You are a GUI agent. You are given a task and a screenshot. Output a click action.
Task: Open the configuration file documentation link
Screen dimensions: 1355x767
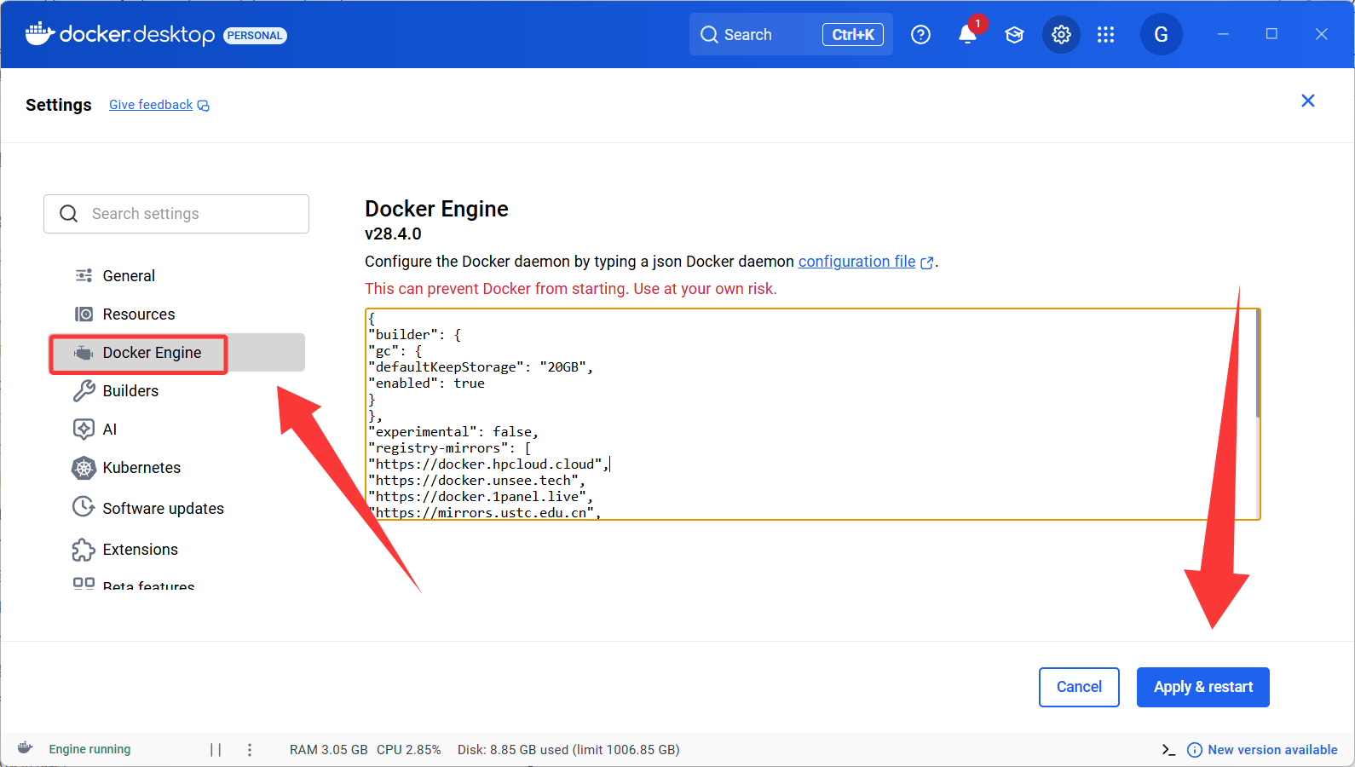click(866, 262)
